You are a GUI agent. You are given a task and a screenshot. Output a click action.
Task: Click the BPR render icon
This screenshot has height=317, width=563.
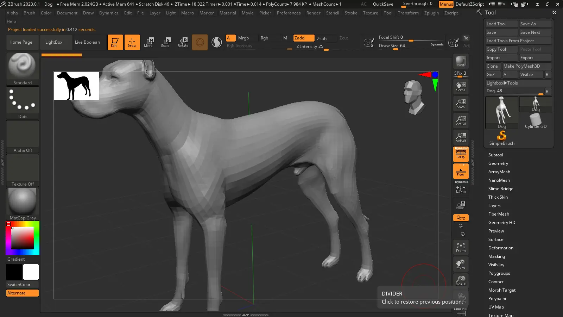coord(461,62)
